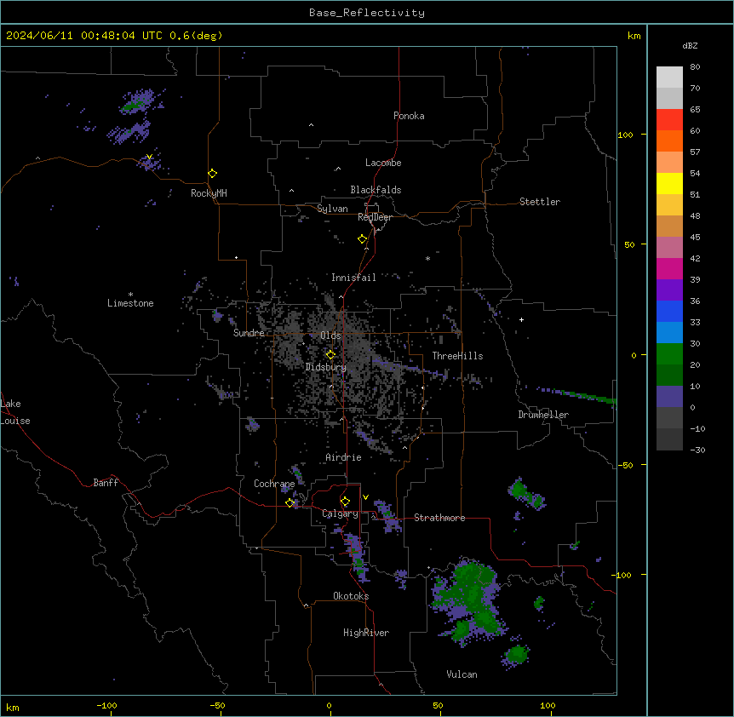The height and width of the screenshot is (717, 734).
Task: Click the Okotoks town label
Action: coord(351,596)
